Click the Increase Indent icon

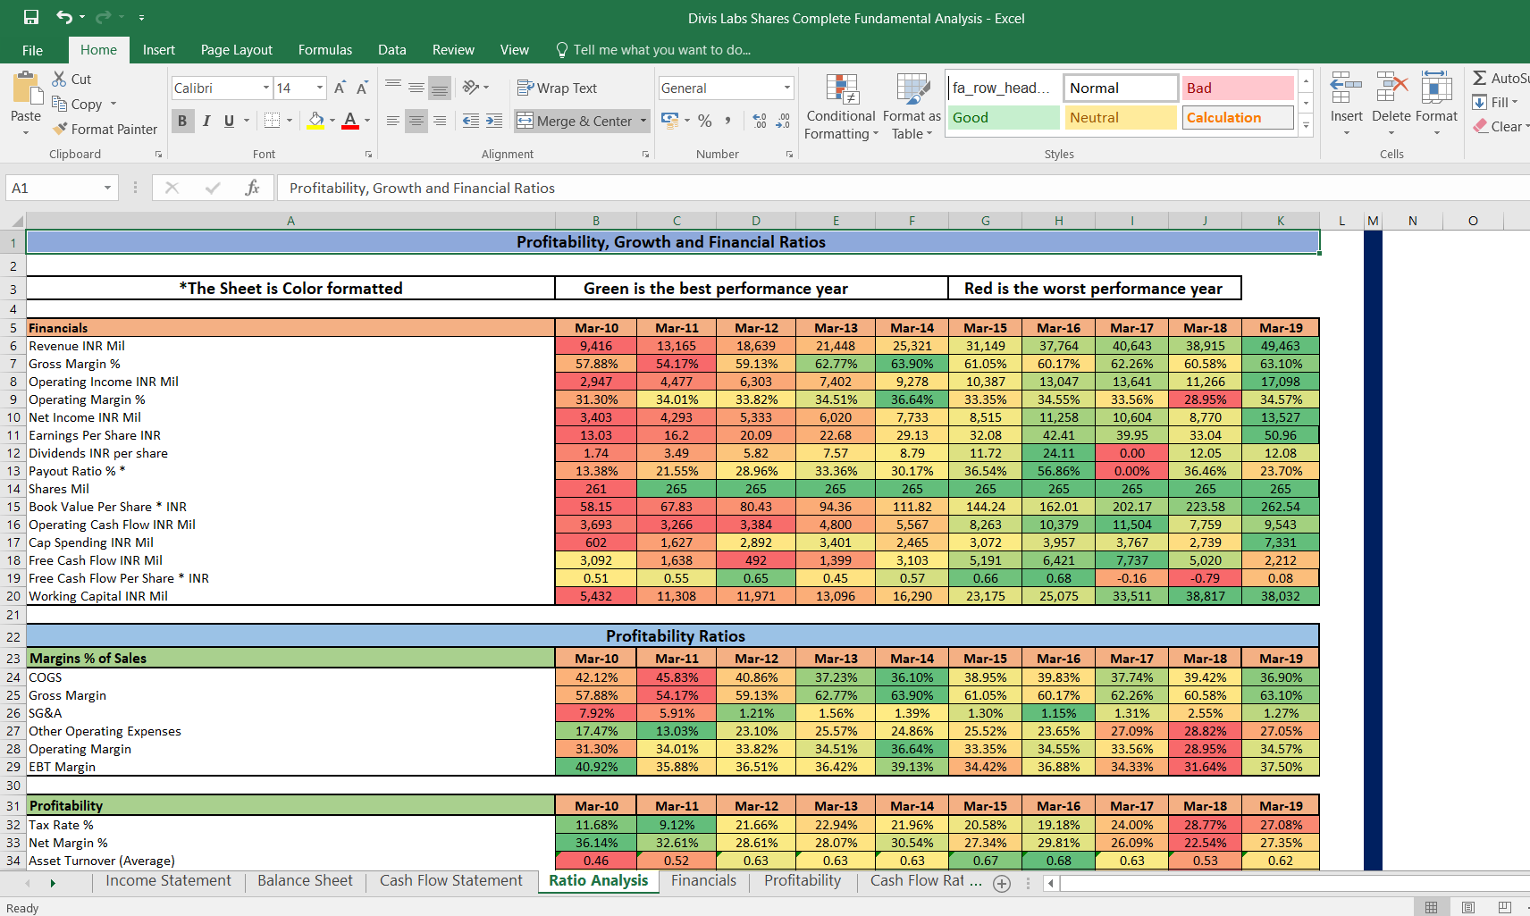coord(493,121)
